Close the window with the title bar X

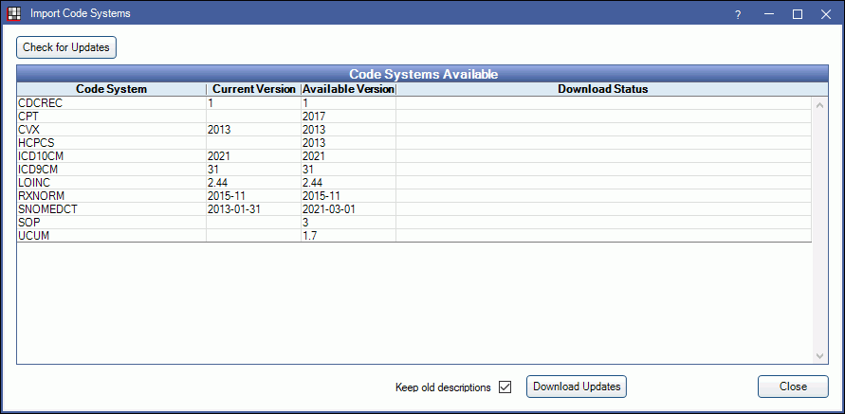pyautogui.click(x=826, y=14)
